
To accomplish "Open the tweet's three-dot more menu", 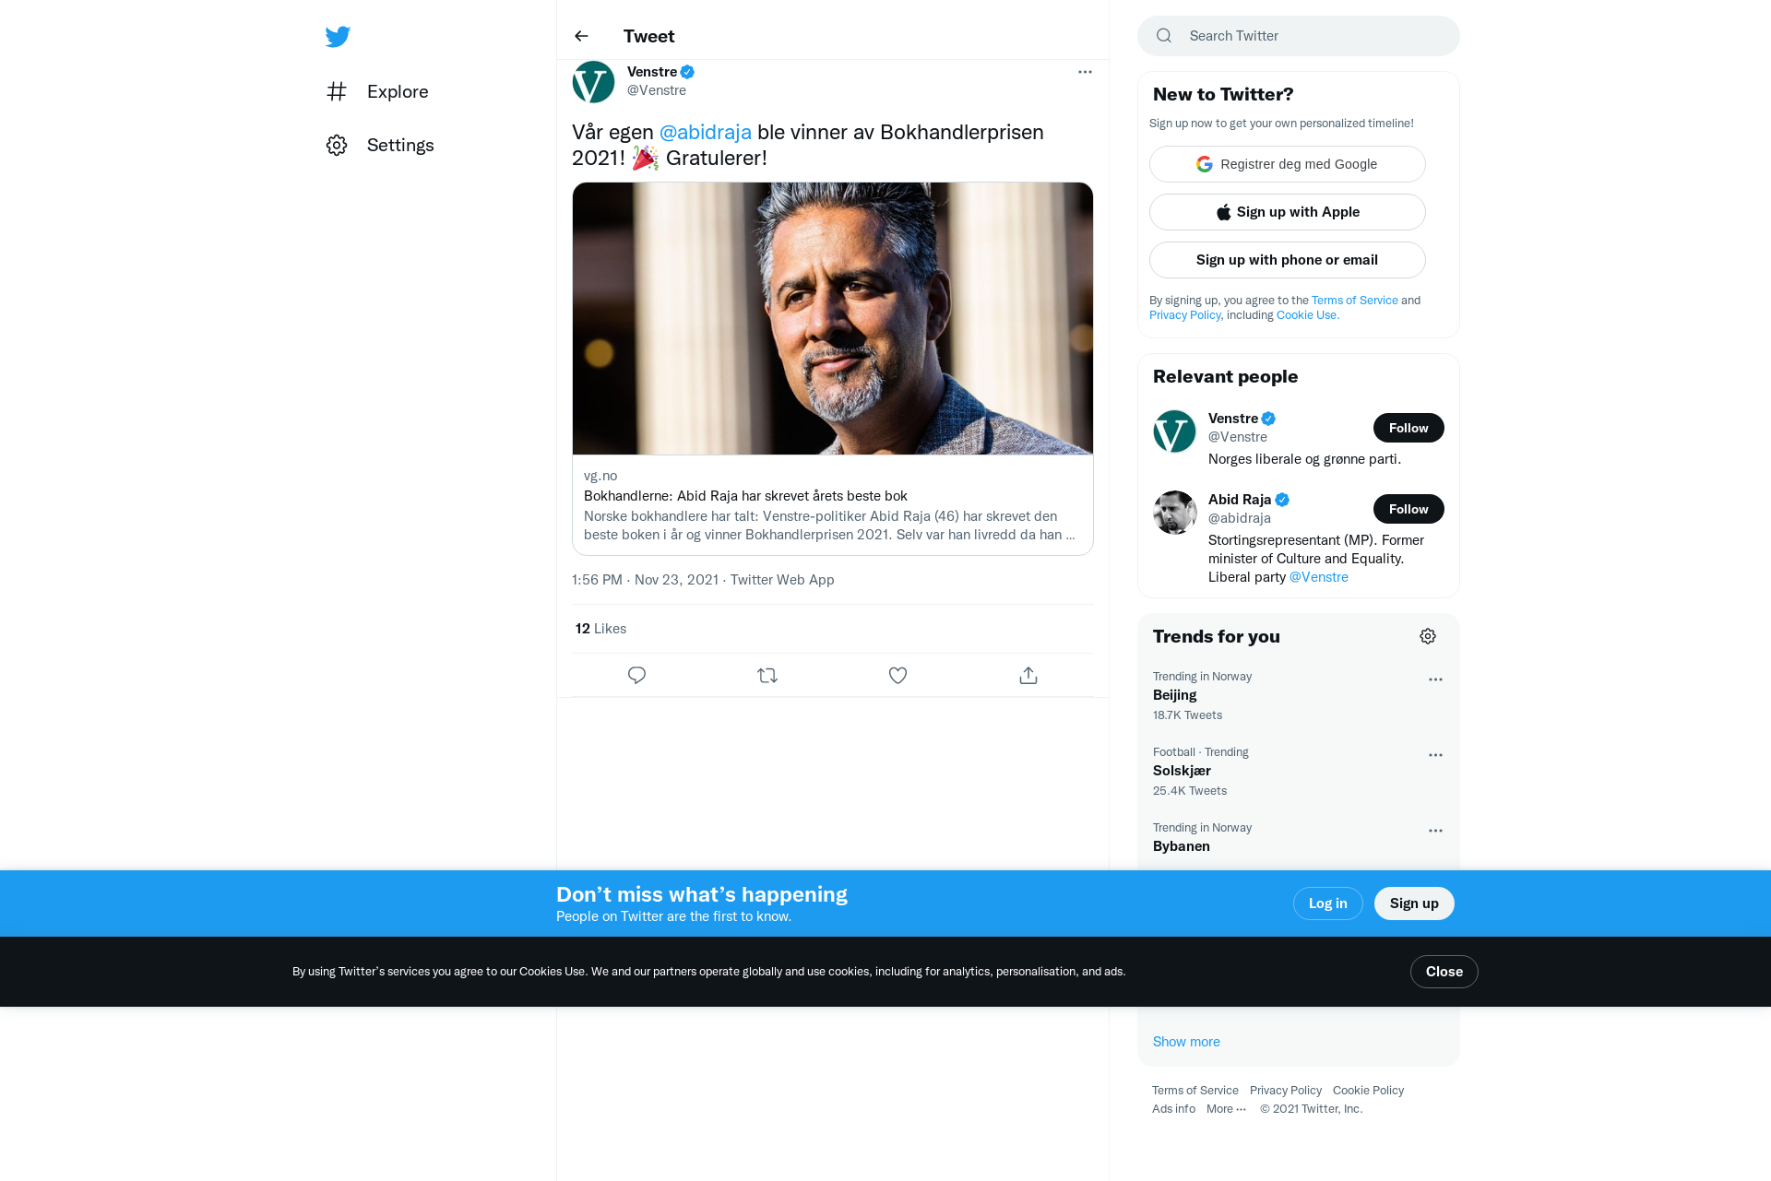I will coord(1085,72).
